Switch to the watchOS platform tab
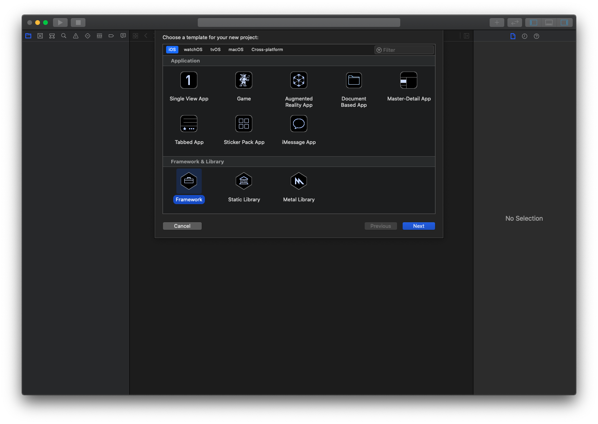Viewport: 598px width, 424px height. click(x=193, y=49)
